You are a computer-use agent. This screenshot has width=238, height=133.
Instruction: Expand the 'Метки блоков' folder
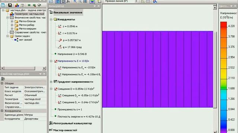point(12,21)
